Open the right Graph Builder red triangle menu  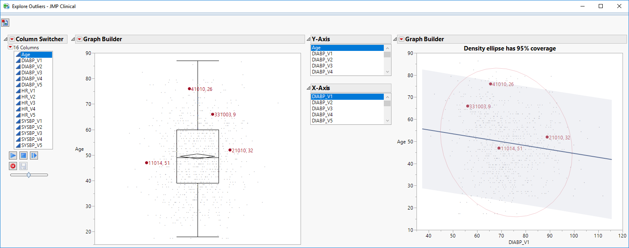point(402,39)
